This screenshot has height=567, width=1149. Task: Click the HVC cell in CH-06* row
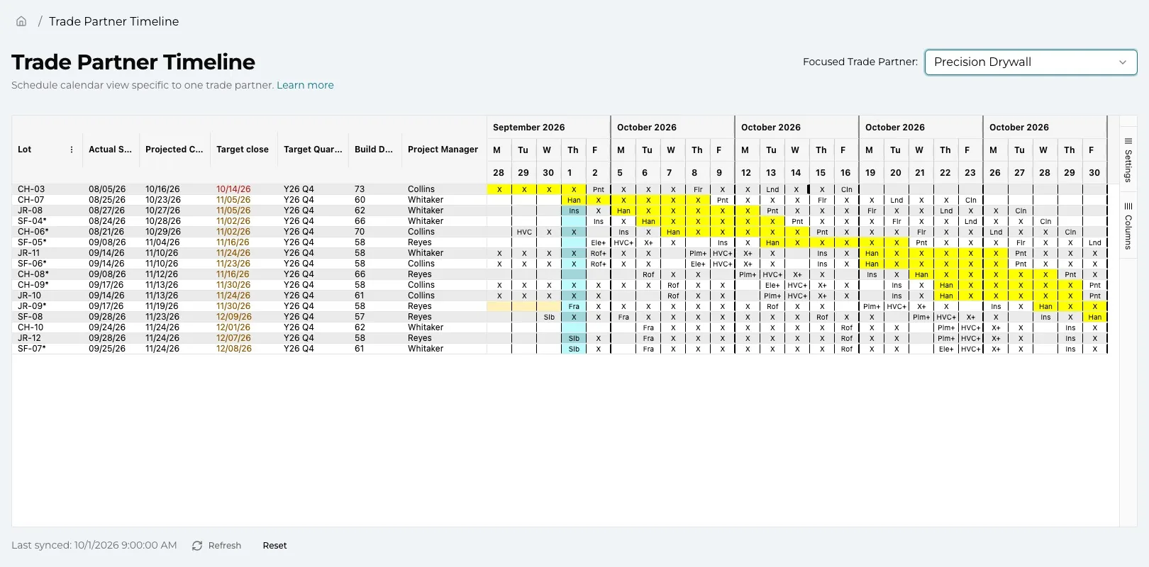(x=524, y=232)
